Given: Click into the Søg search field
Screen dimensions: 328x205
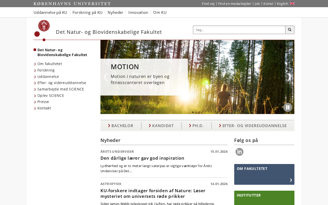Looking at the screenshot, I should pos(239,30).
